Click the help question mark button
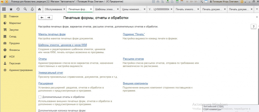This screenshot has height=112, width=259. [253, 27]
